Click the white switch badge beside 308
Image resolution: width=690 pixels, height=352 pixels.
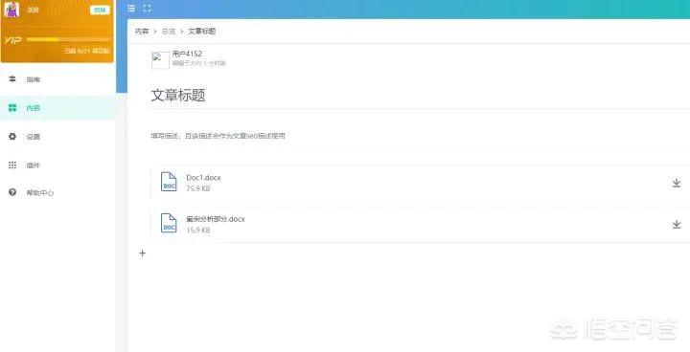tap(100, 11)
